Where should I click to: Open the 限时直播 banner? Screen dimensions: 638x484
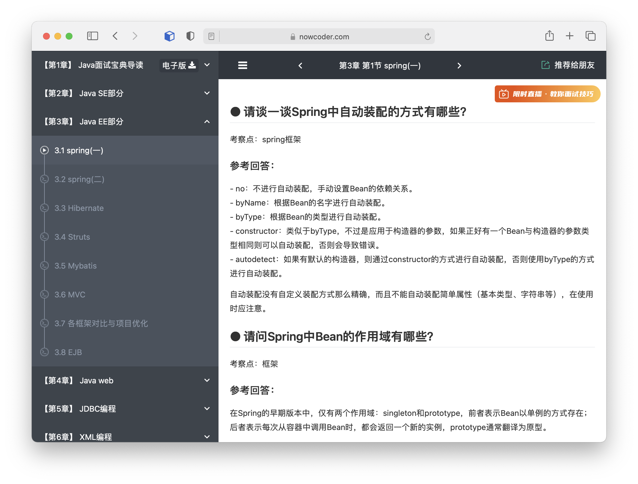[x=547, y=94]
